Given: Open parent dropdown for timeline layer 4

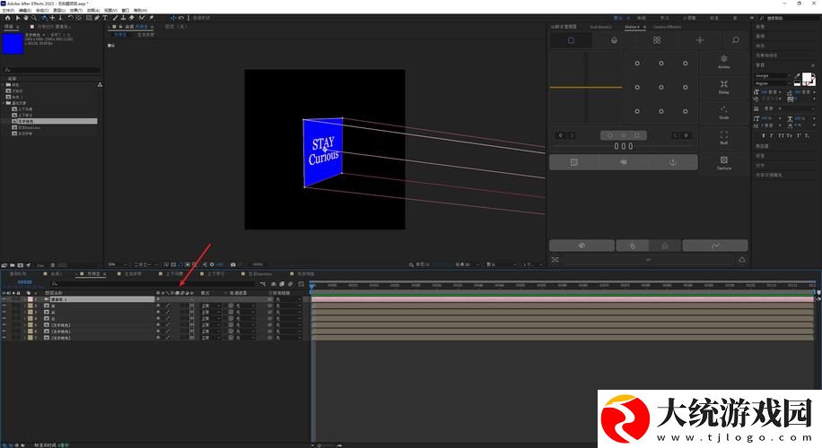Looking at the screenshot, I should click(x=288, y=318).
